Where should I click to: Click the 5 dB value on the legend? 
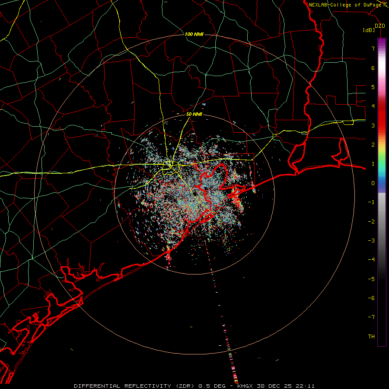pyautogui.click(x=373, y=87)
